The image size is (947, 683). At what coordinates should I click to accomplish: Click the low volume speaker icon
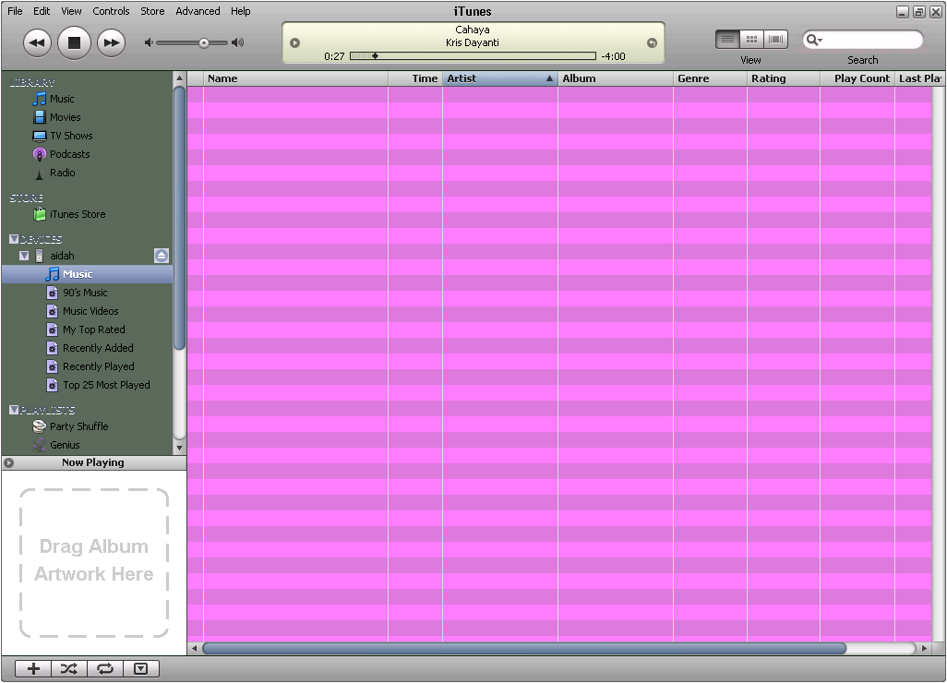pos(149,42)
